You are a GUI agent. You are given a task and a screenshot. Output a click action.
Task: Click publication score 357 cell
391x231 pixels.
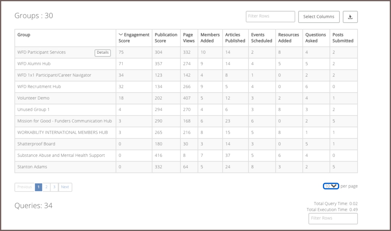166,64
